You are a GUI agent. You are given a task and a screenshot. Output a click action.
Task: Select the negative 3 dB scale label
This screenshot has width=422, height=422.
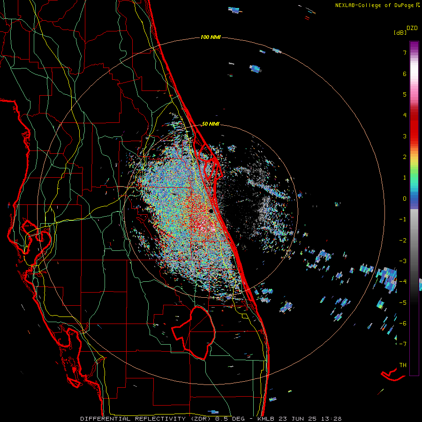tap(403, 261)
